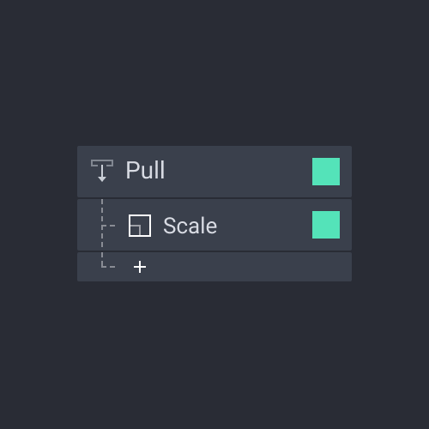The height and width of the screenshot is (429, 429).
Task: Toggle the green square on Scale row
Action: coord(326,225)
